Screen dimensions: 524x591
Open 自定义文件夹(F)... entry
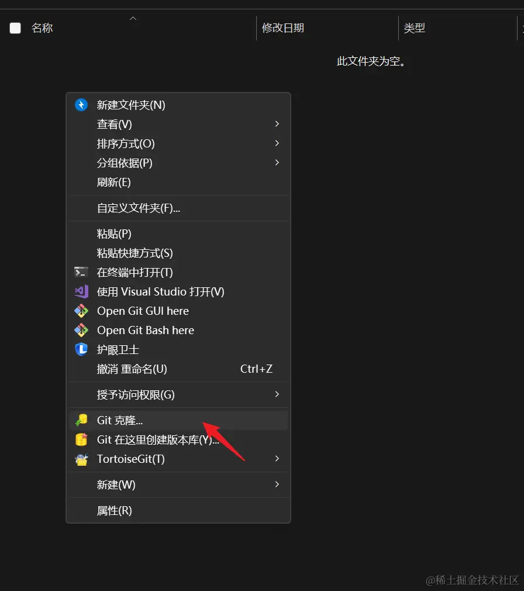click(x=178, y=208)
